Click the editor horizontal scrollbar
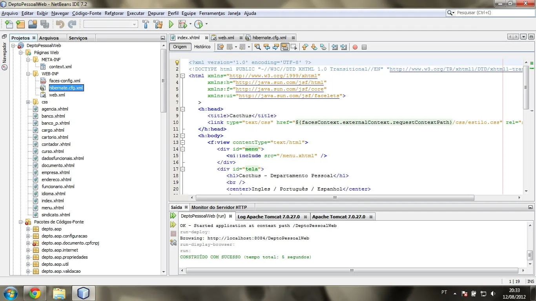The height and width of the screenshot is (301, 536). [334, 198]
